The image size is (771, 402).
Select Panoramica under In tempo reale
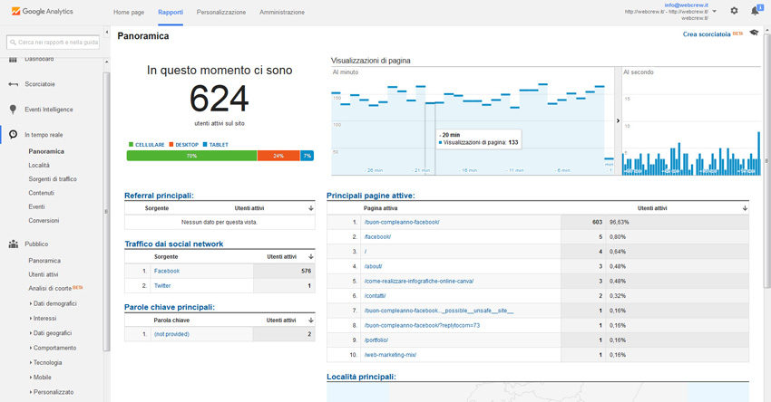click(x=46, y=152)
